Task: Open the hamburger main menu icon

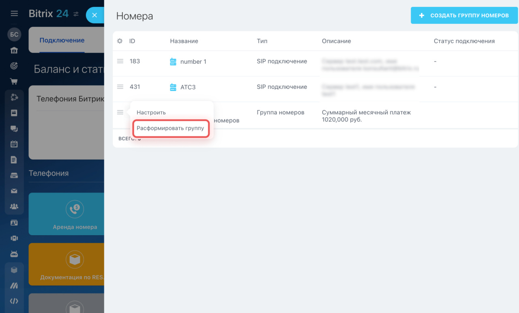Action: pos(14,13)
